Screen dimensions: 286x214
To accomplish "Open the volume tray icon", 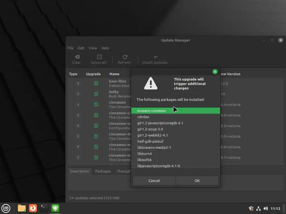I will point(266,208).
